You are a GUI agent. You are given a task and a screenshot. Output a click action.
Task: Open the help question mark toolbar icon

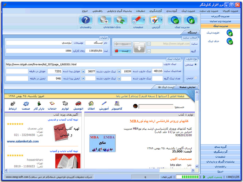[86, 20]
